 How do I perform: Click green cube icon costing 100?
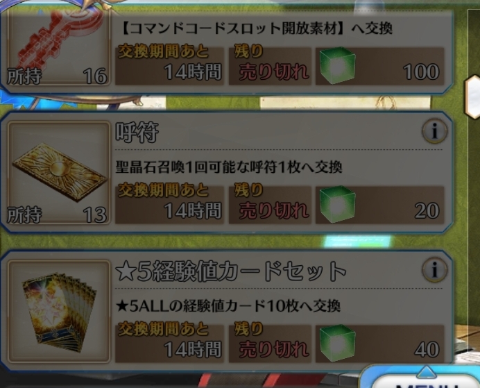pyautogui.click(x=338, y=65)
